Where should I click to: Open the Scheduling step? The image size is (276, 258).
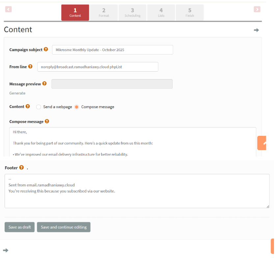click(132, 13)
